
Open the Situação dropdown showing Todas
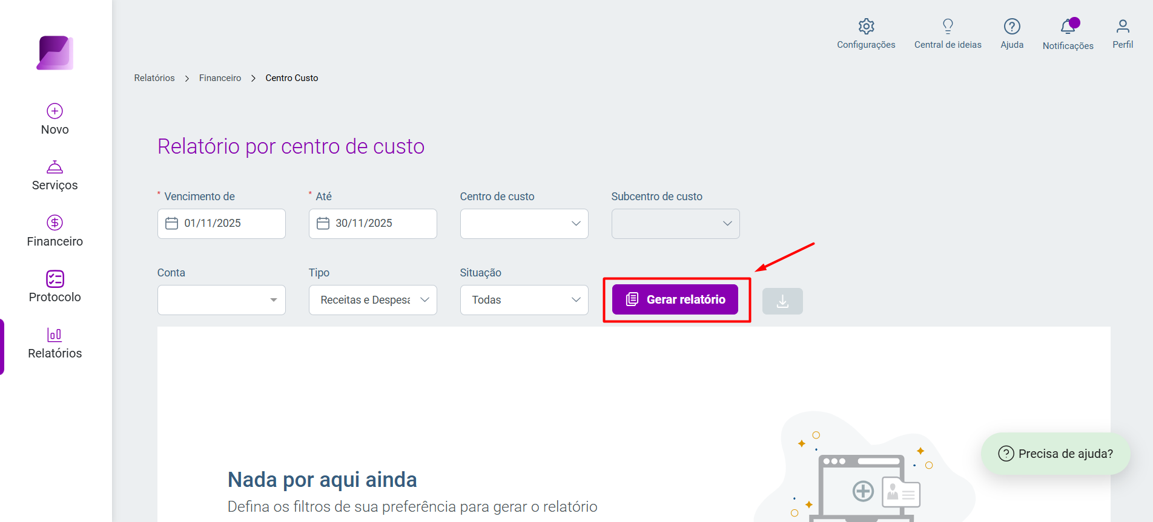tap(524, 300)
